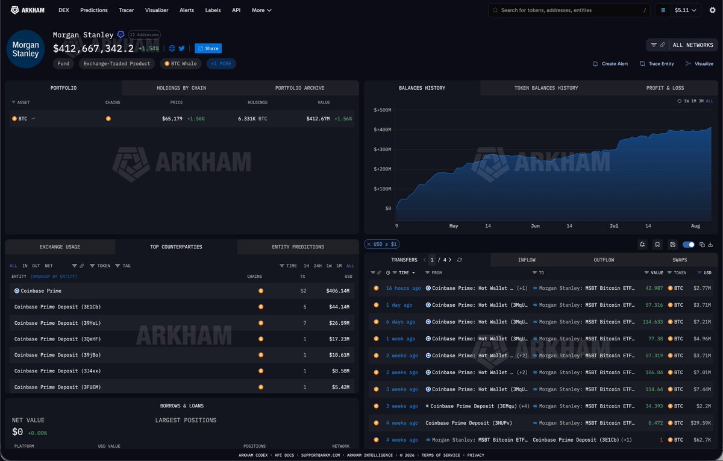Click the BTC chain icon in portfolio row
This screenshot has width=723, height=461.
coord(108,119)
